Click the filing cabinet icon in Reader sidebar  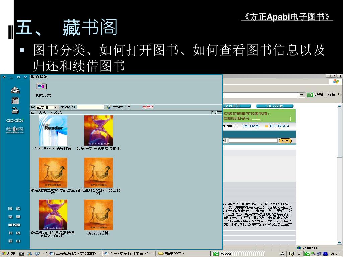coord(15,100)
